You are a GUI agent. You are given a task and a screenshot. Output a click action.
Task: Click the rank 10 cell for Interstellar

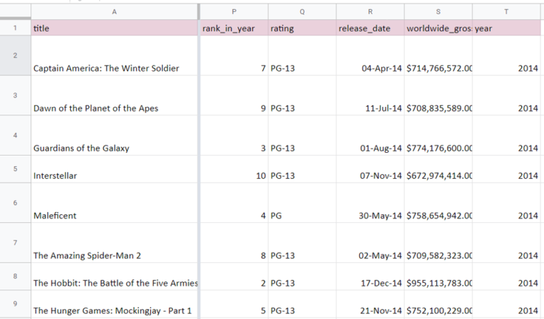coord(234,175)
